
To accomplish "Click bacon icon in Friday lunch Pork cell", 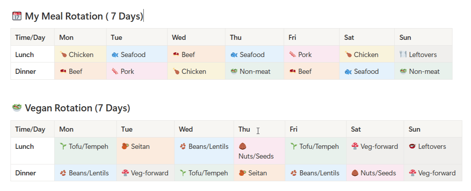I will point(292,55).
